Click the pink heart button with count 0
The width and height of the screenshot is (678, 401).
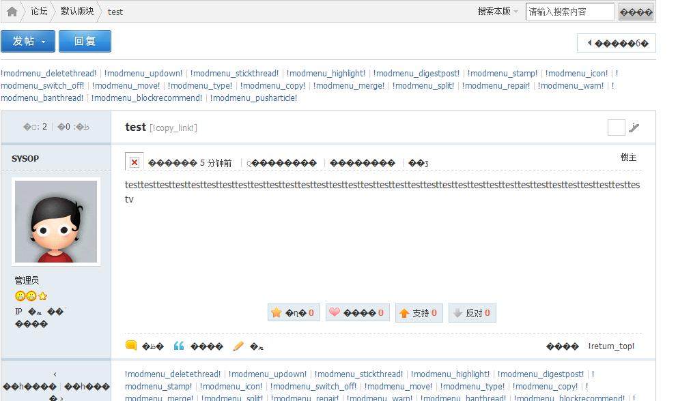(x=358, y=313)
